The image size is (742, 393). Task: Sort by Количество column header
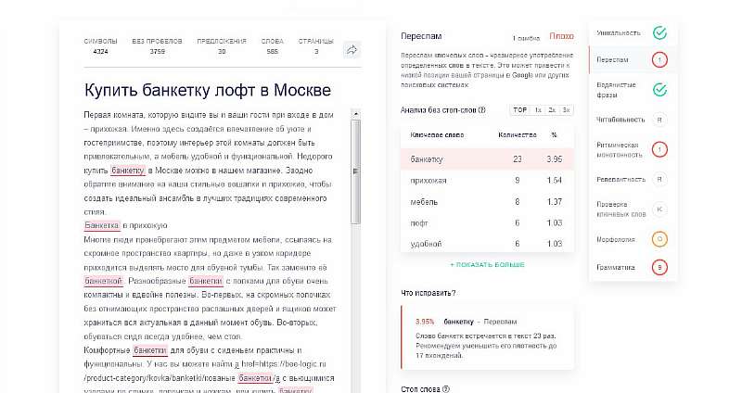click(518, 135)
